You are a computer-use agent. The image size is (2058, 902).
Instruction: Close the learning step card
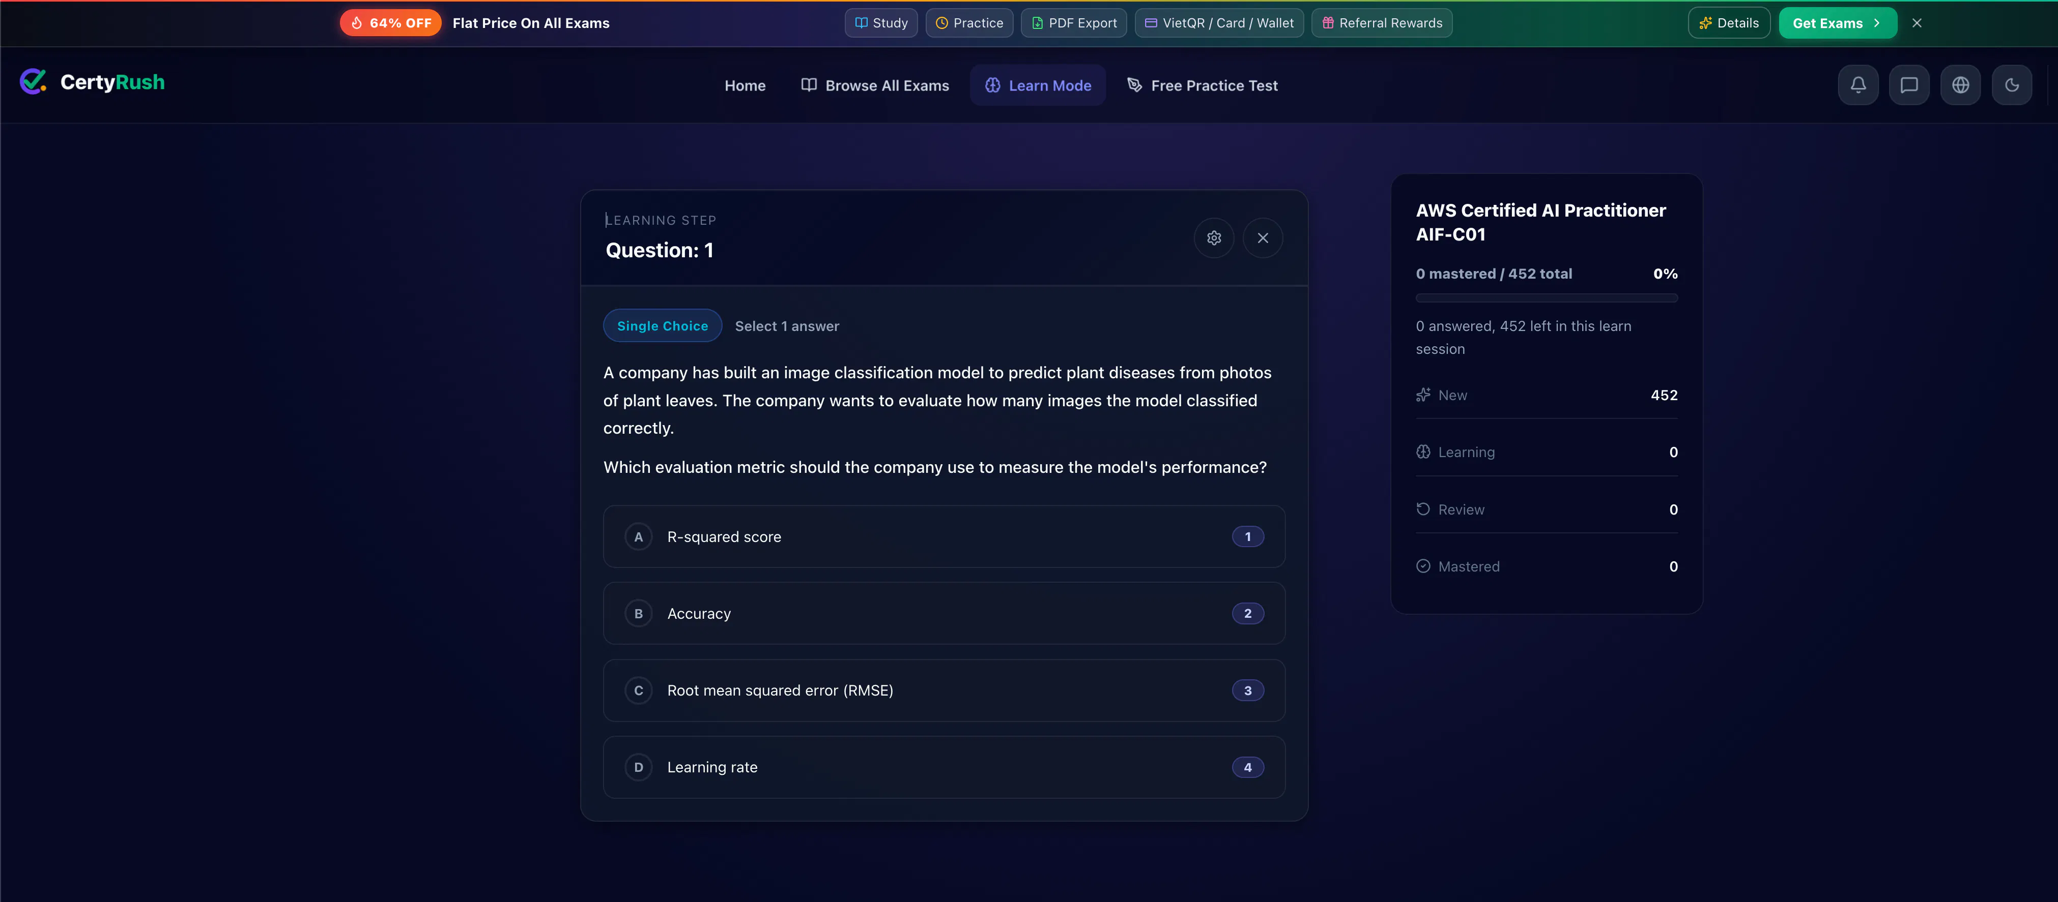click(x=1263, y=238)
